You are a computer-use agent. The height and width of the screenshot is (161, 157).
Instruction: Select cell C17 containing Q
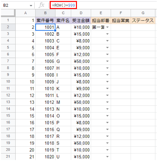(63, 129)
